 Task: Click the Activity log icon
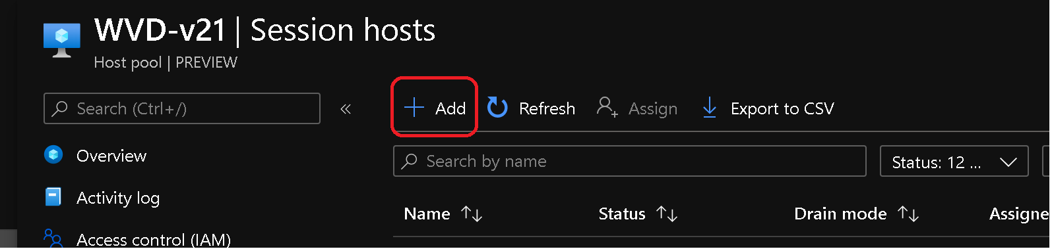coord(53,197)
